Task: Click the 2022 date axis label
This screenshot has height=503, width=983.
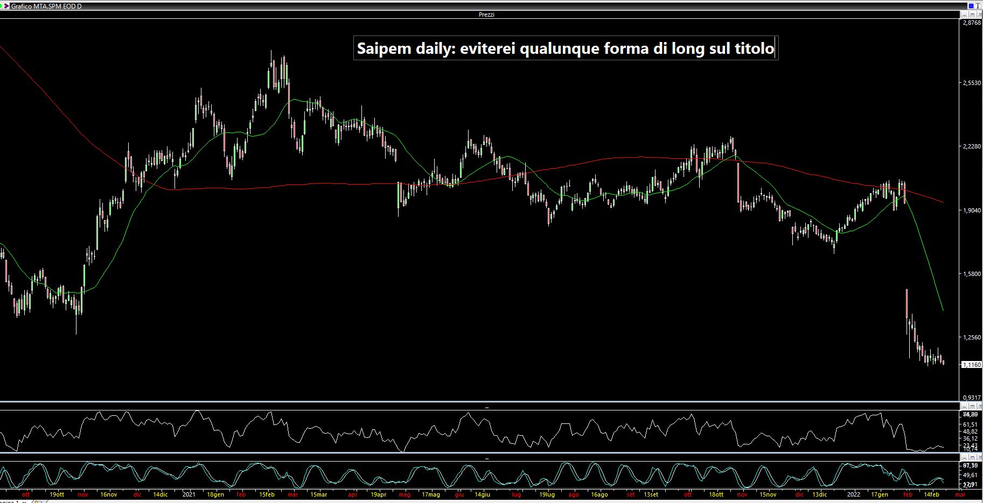Action: point(854,494)
